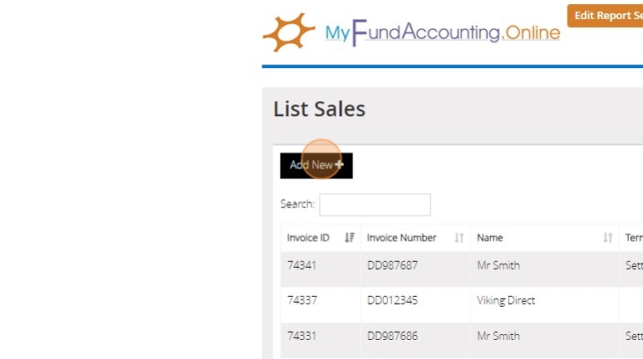The image size is (643, 359).
Task: Select invoice ID 74331 cell
Action: (302, 336)
